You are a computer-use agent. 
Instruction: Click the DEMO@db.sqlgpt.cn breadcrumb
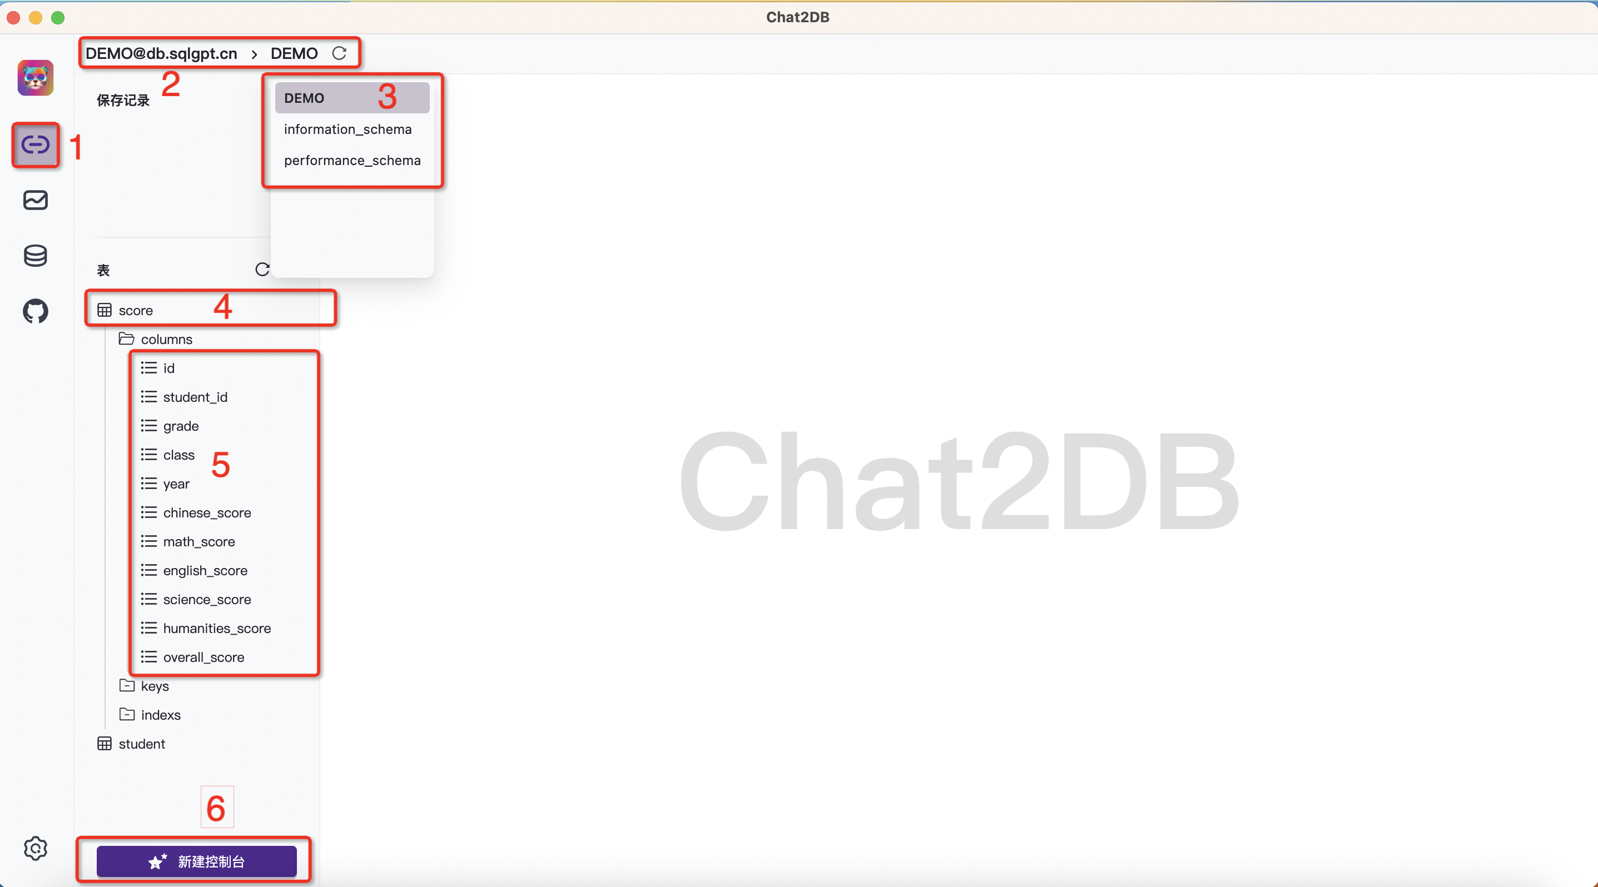pyautogui.click(x=161, y=53)
